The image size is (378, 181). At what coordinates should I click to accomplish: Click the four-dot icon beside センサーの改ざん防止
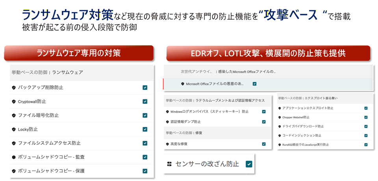pos(169,164)
